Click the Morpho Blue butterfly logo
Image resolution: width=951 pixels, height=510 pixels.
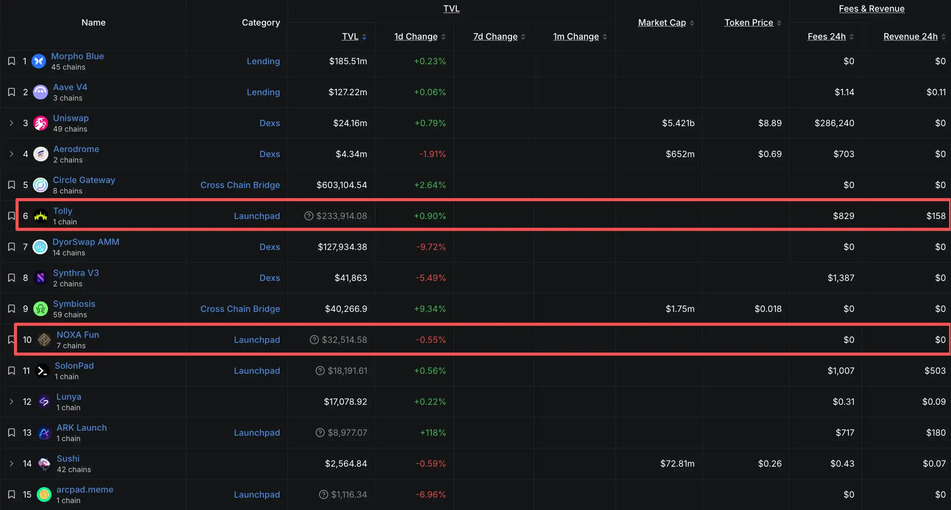coord(38,61)
